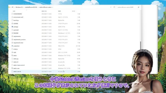Click the requirements file icon

12,36
